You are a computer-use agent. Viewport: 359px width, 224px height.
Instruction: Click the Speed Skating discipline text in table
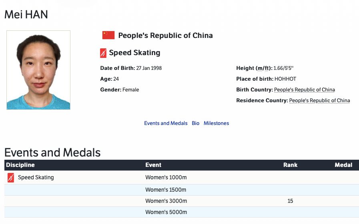[x=36, y=177]
